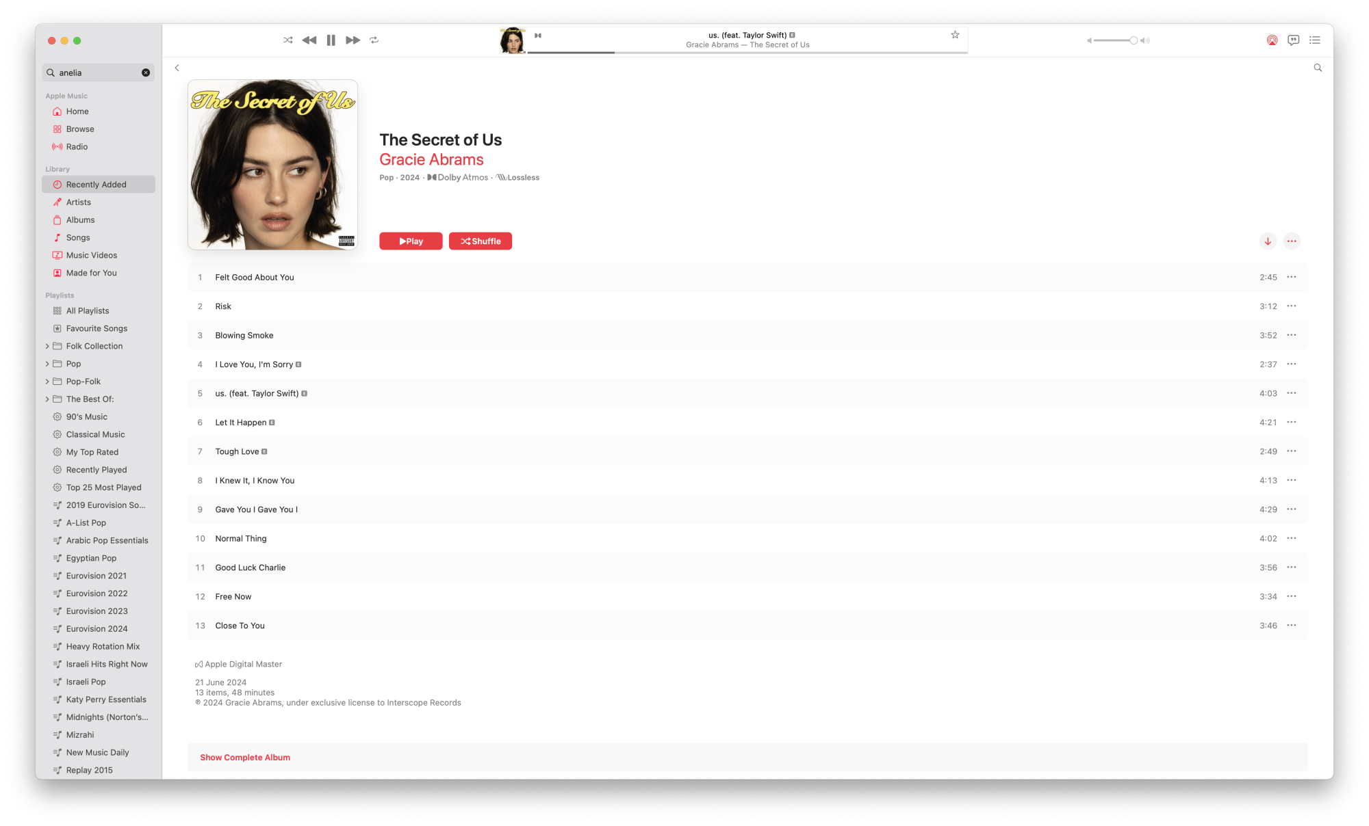The width and height of the screenshot is (1369, 826).
Task: Skip back to previous track
Action: click(309, 40)
